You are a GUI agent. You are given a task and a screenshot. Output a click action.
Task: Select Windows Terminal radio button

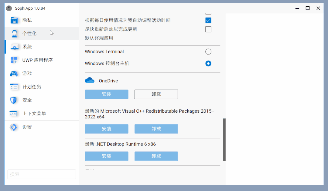tap(208, 51)
